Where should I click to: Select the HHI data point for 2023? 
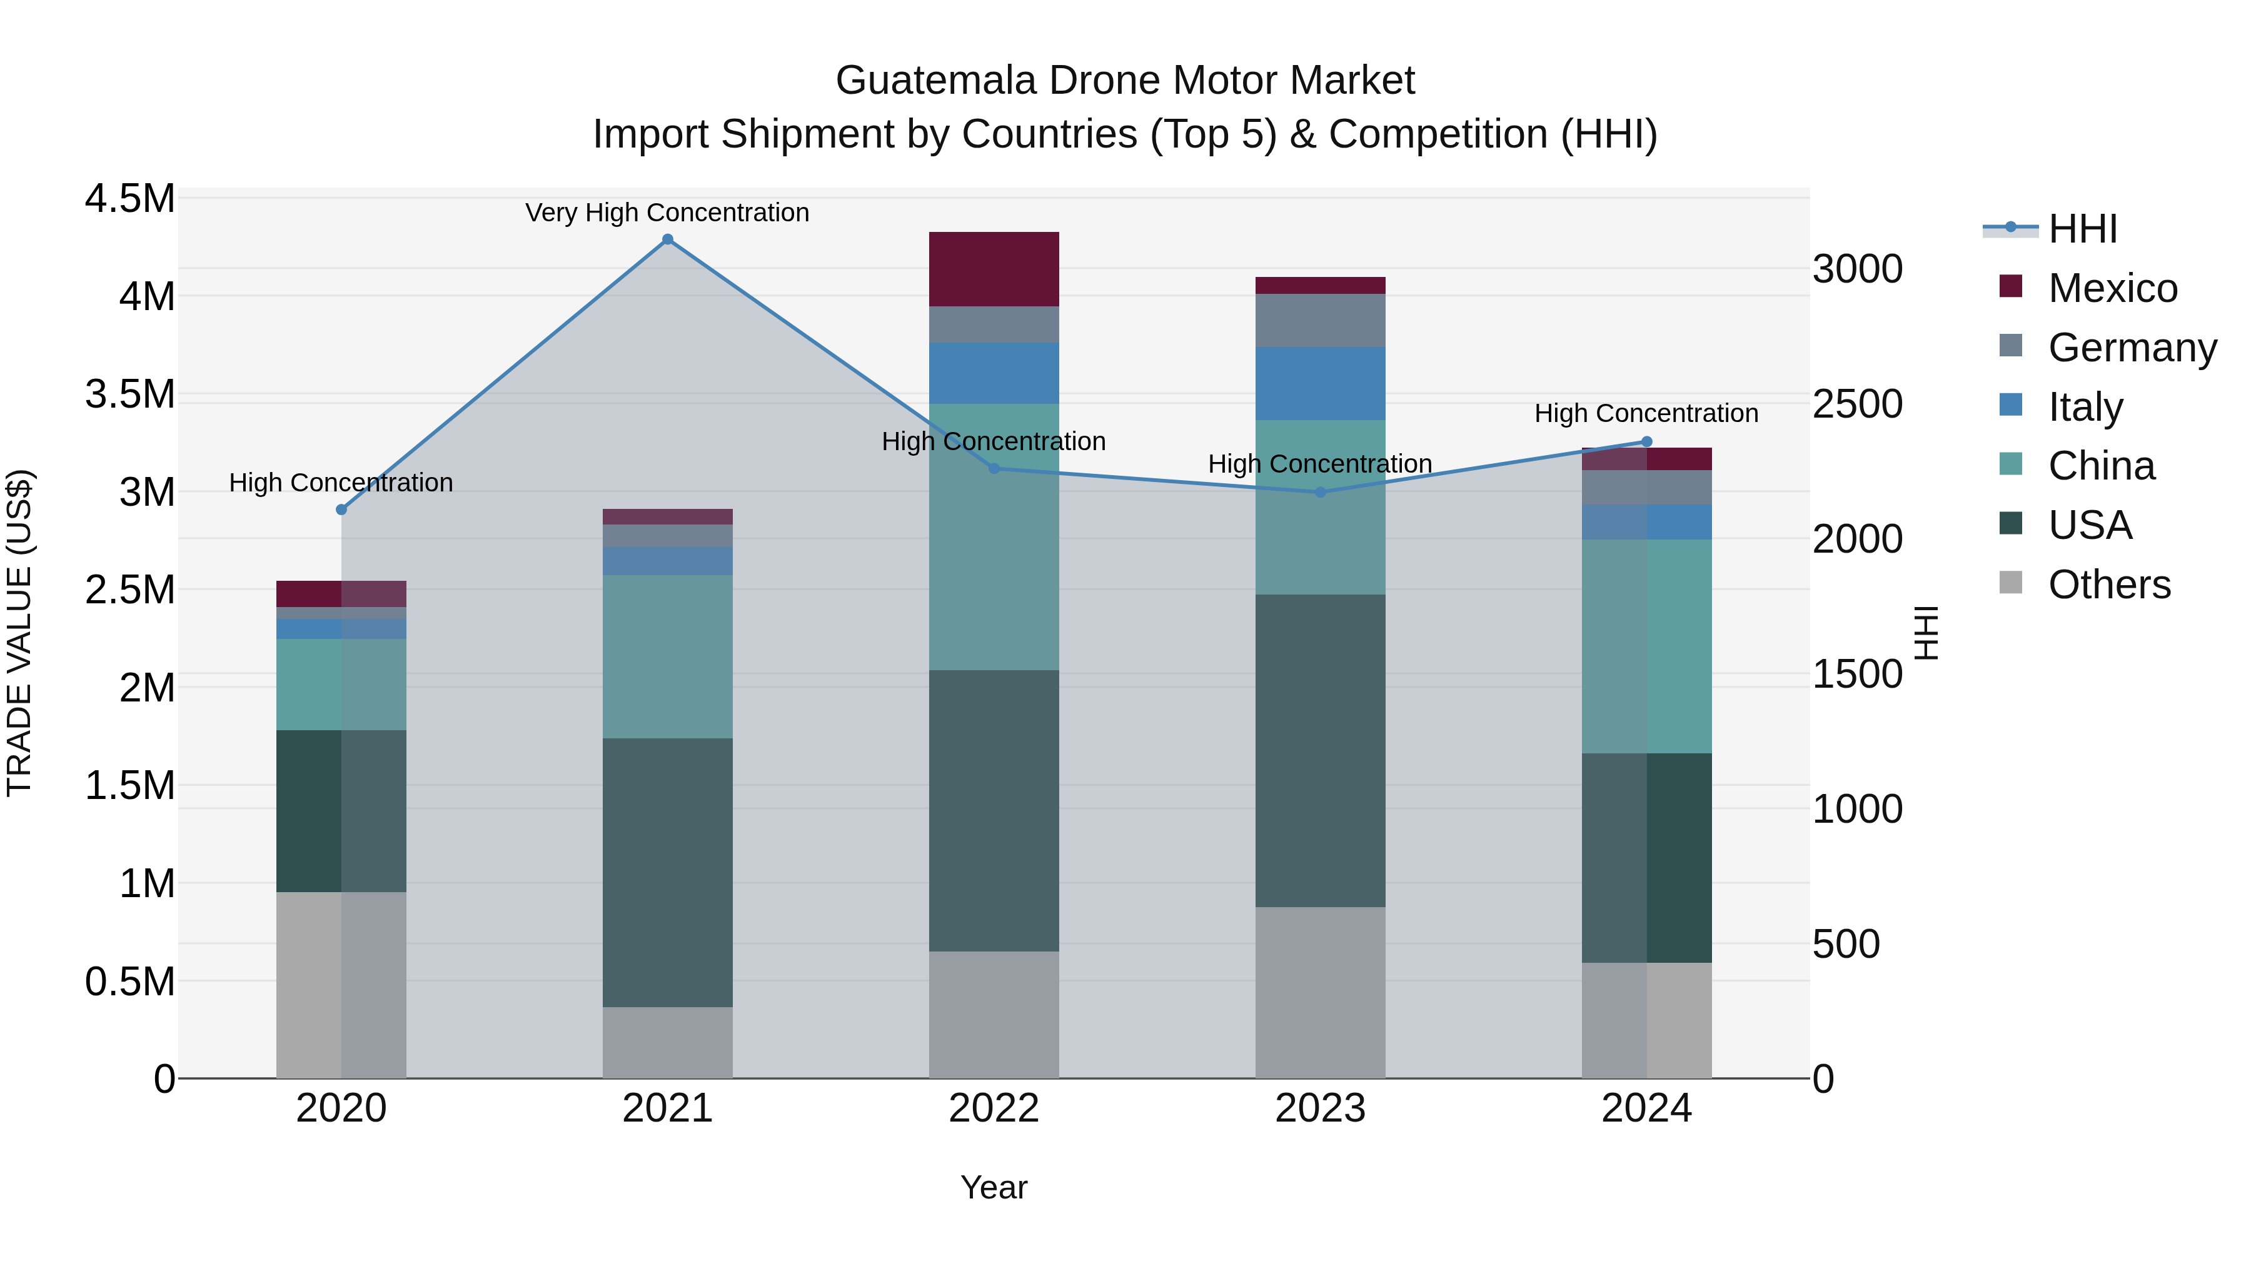(x=1321, y=492)
